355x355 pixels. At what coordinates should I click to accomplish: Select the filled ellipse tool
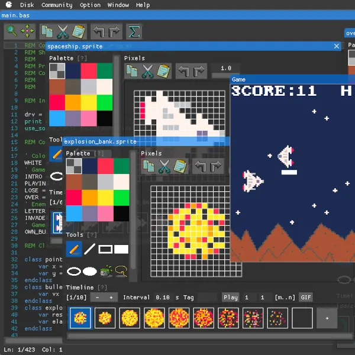point(89,271)
